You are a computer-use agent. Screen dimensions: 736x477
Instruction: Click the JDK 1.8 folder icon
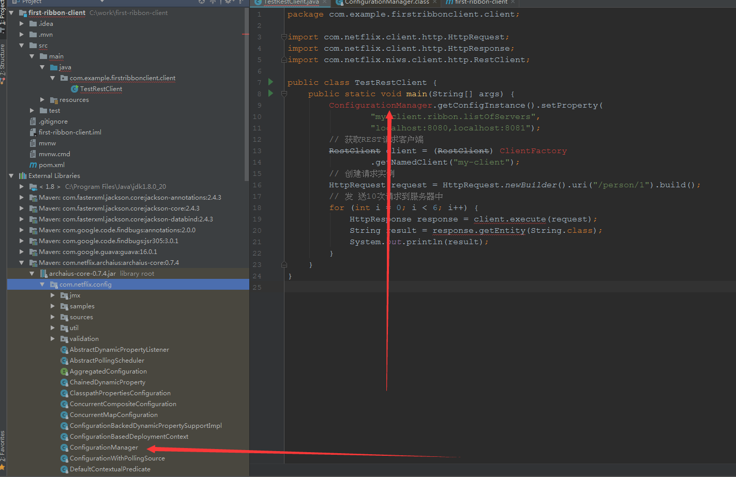click(x=33, y=187)
